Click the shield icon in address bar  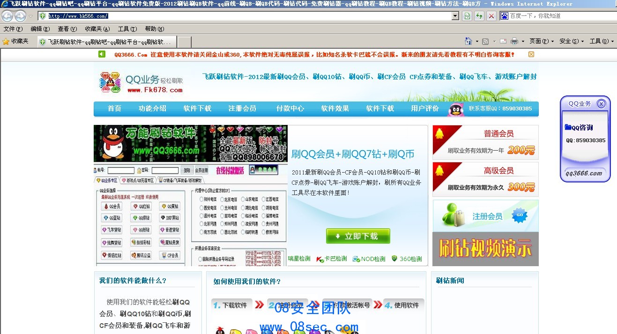43,16
